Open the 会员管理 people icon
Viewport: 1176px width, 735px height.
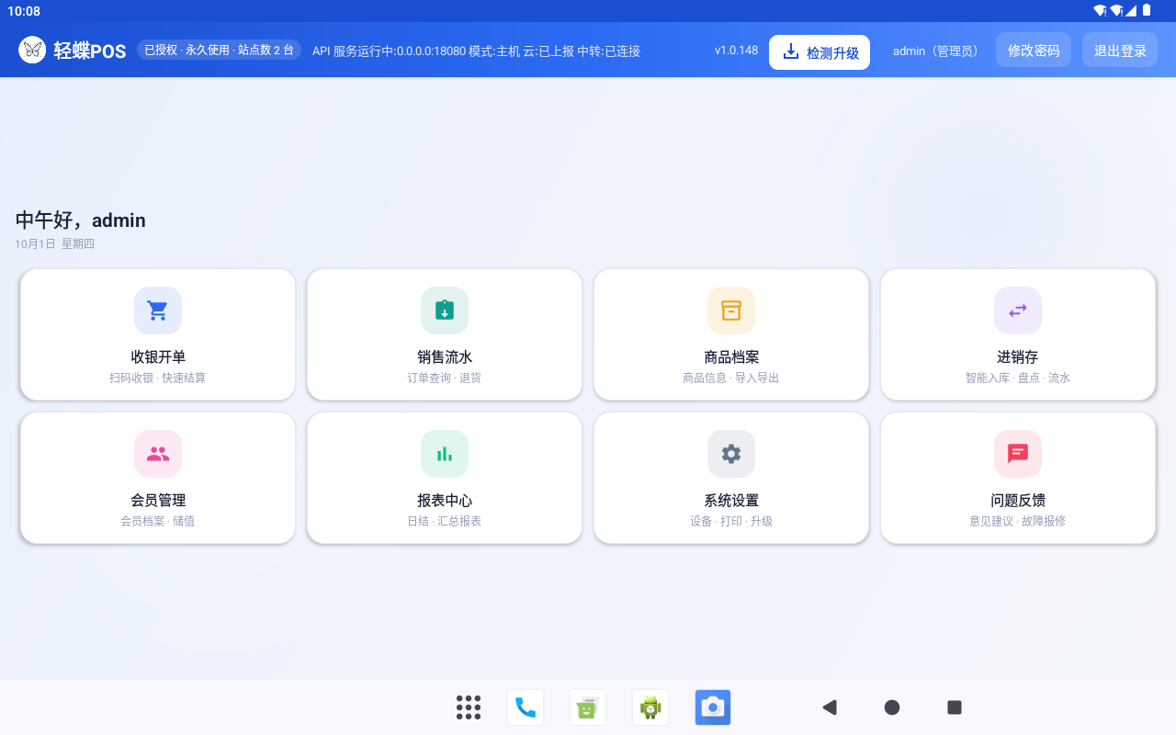[x=158, y=454]
